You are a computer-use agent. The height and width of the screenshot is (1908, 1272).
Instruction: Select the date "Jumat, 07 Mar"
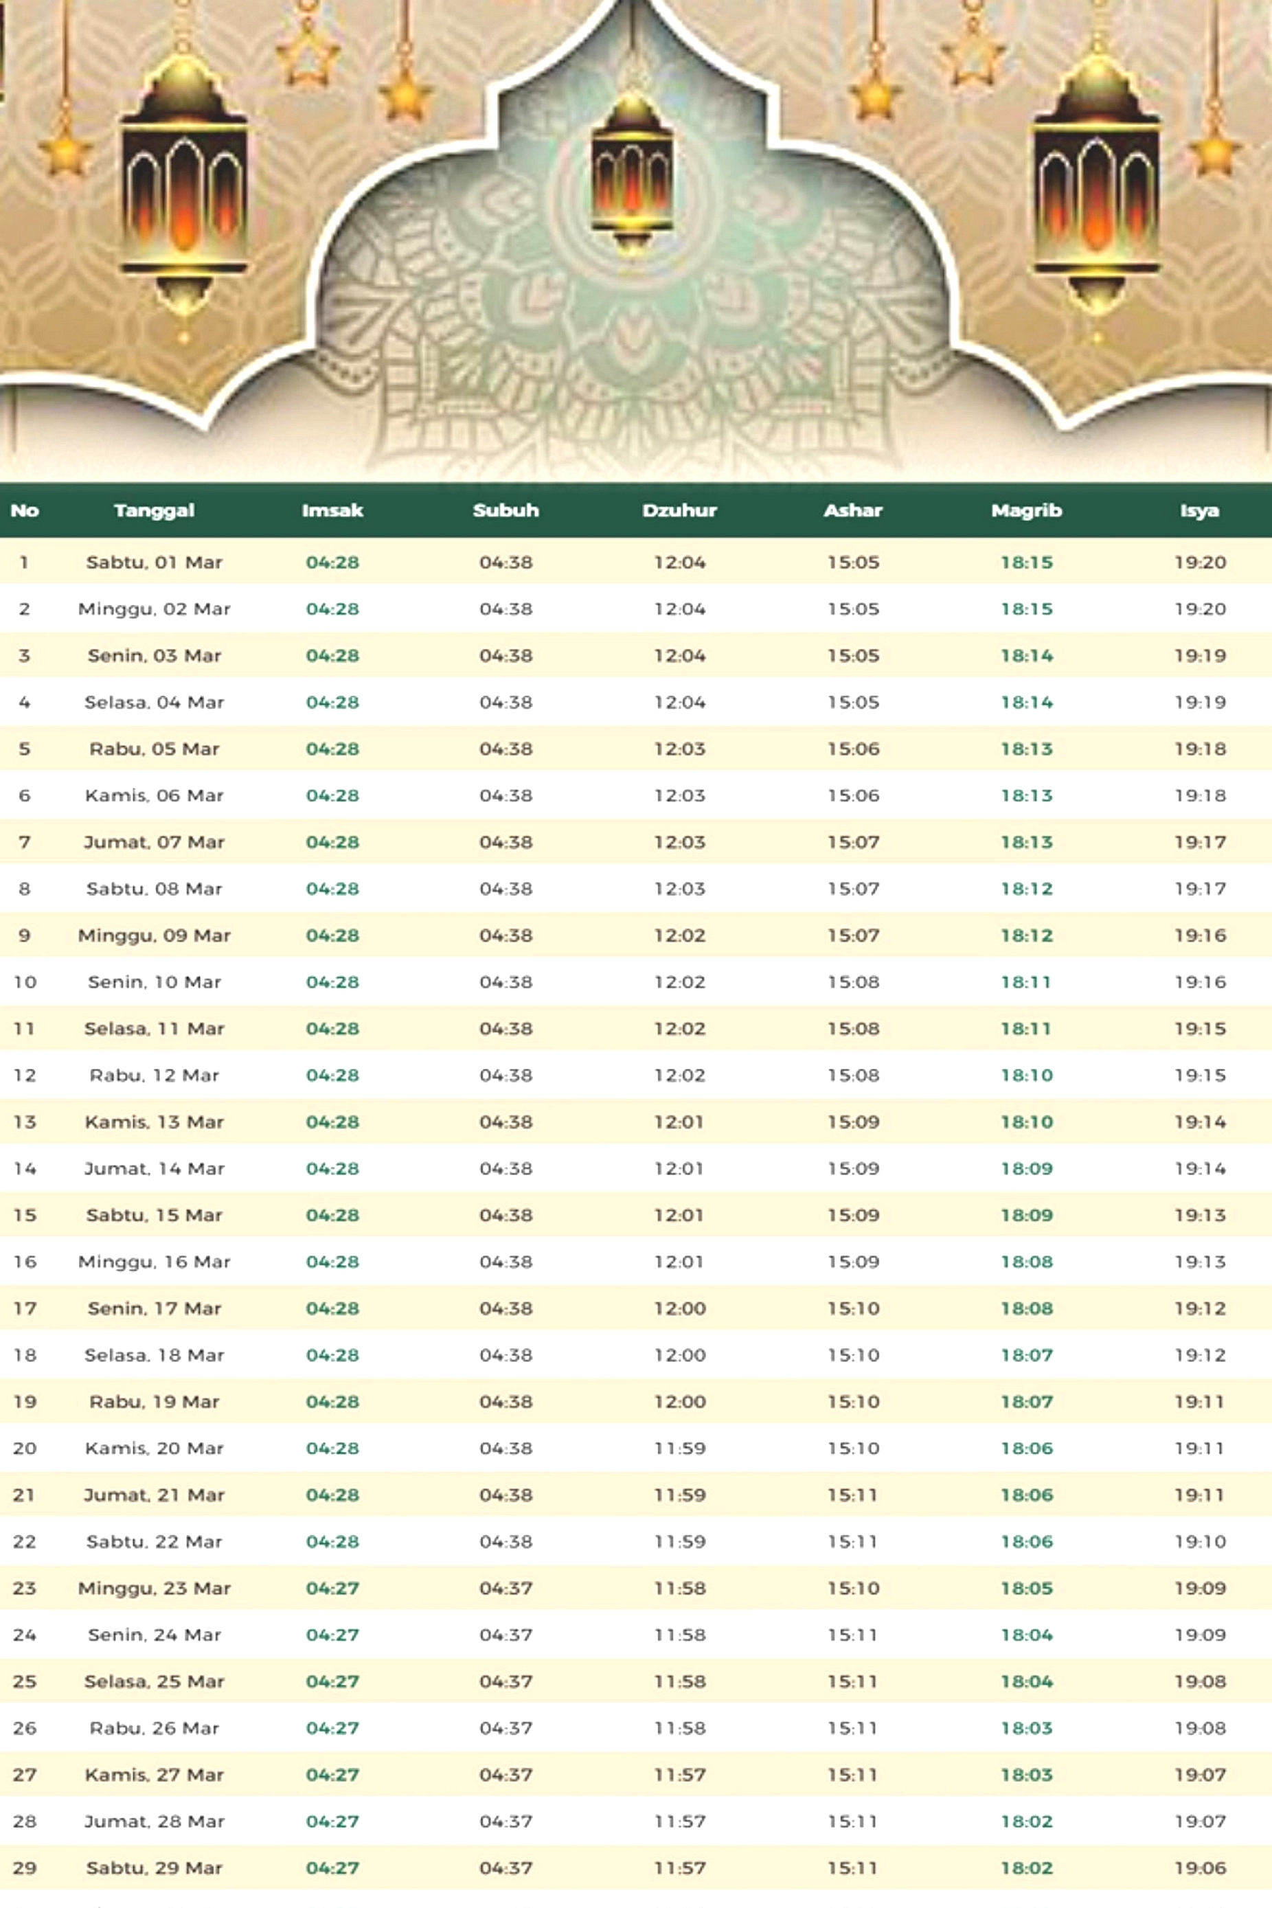pyautogui.click(x=154, y=842)
